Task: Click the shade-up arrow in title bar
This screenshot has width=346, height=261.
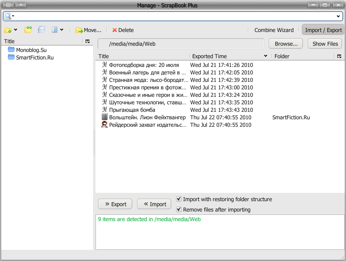Action: (21, 5)
